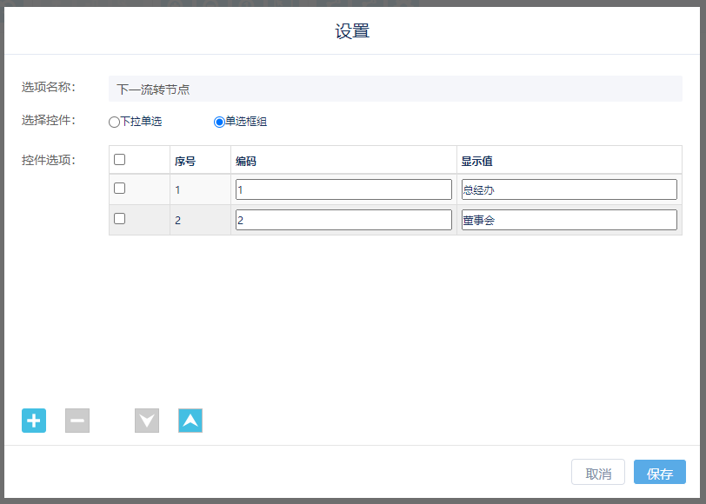Check the checkbox for row 1

click(x=120, y=189)
